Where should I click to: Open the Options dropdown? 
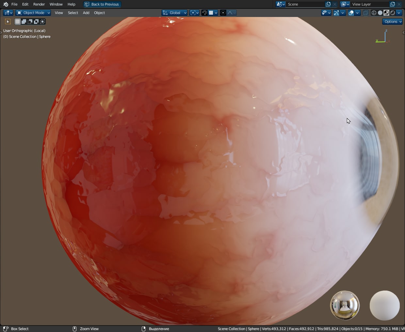[393, 22]
